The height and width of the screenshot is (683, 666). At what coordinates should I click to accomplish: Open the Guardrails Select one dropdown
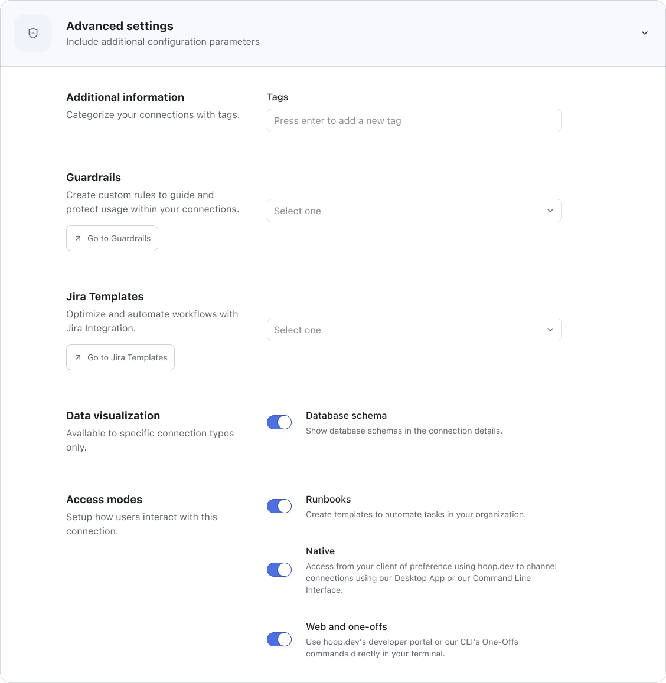414,211
